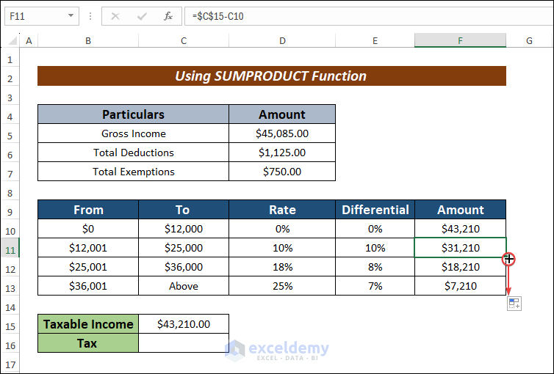Select the 'From' header cell

(88, 210)
